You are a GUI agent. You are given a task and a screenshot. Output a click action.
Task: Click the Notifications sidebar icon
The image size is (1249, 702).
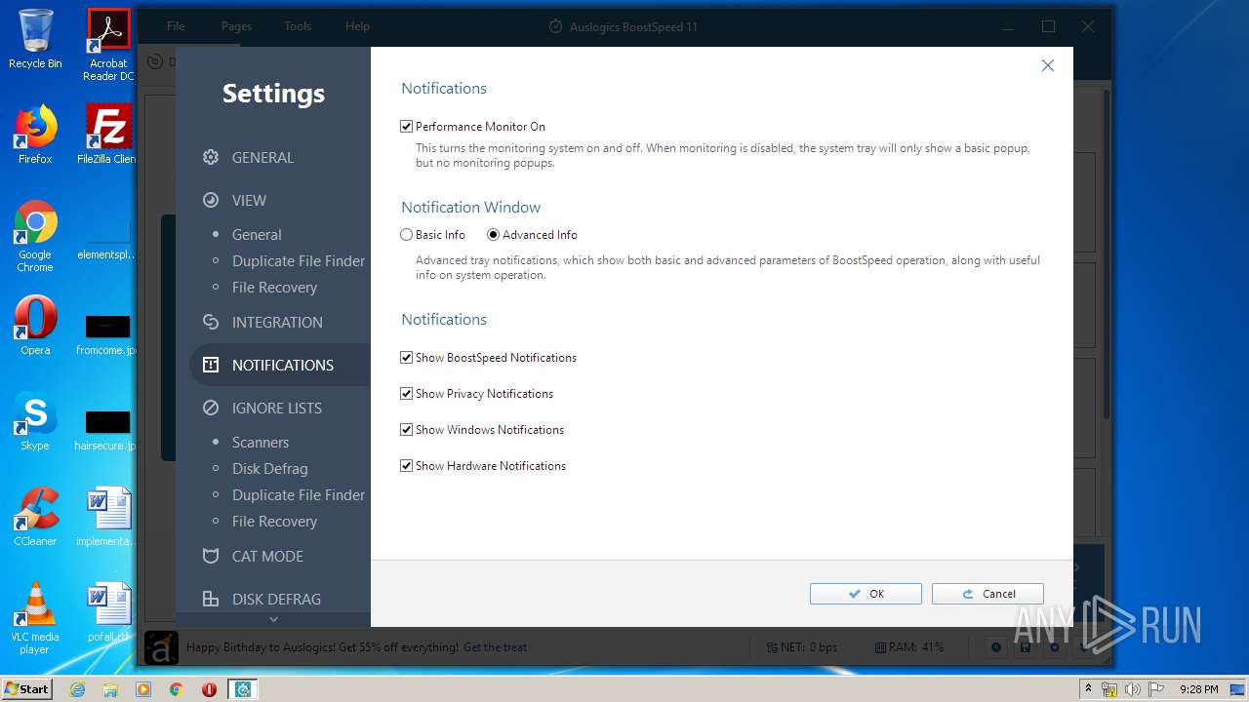coord(210,365)
